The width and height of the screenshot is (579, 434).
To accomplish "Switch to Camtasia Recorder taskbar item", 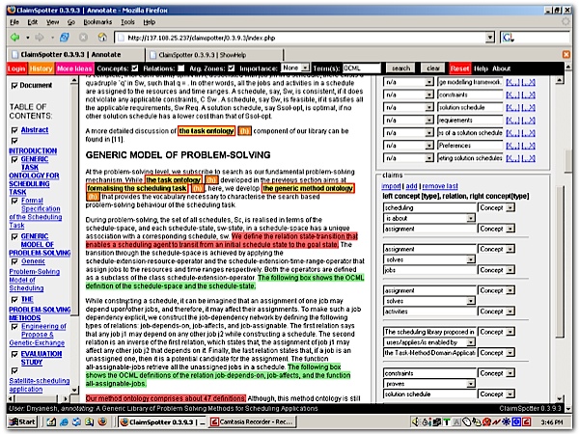I will pos(252,421).
